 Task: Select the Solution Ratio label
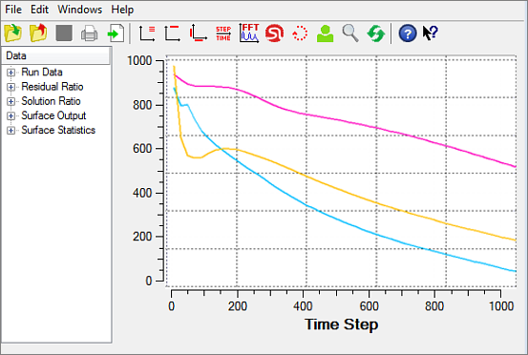coord(51,101)
